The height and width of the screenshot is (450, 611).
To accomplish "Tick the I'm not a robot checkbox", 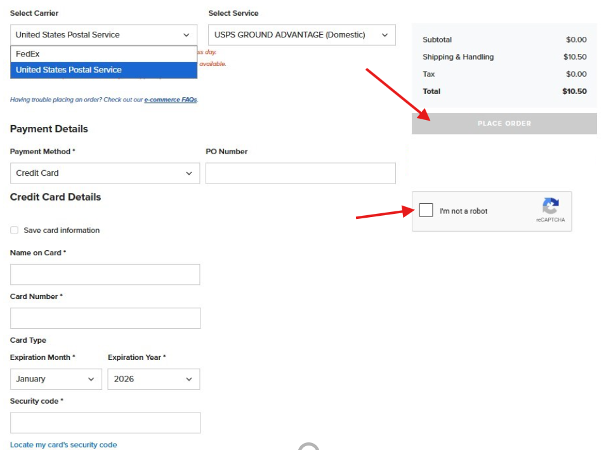I will (x=426, y=210).
